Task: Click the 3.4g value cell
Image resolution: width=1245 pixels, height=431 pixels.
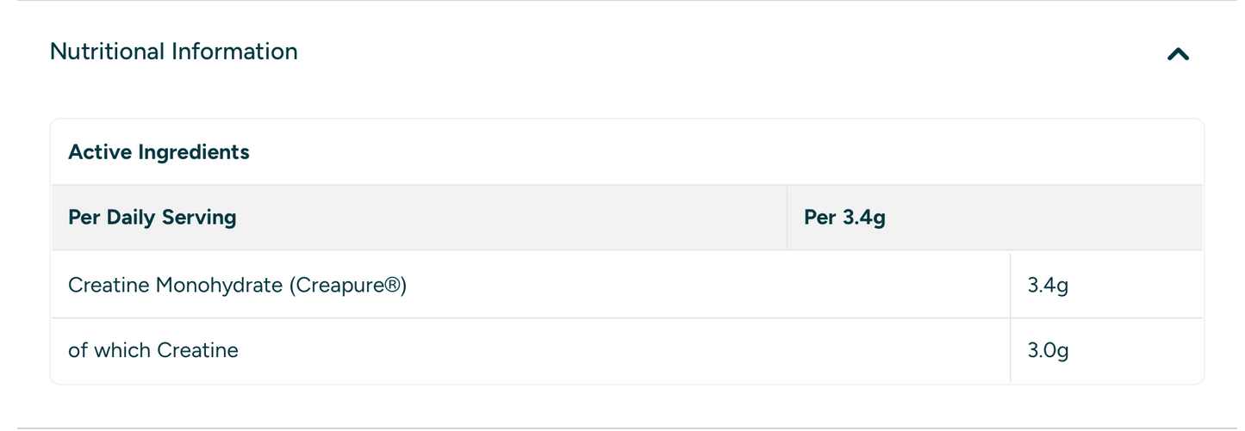Action: click(1048, 285)
